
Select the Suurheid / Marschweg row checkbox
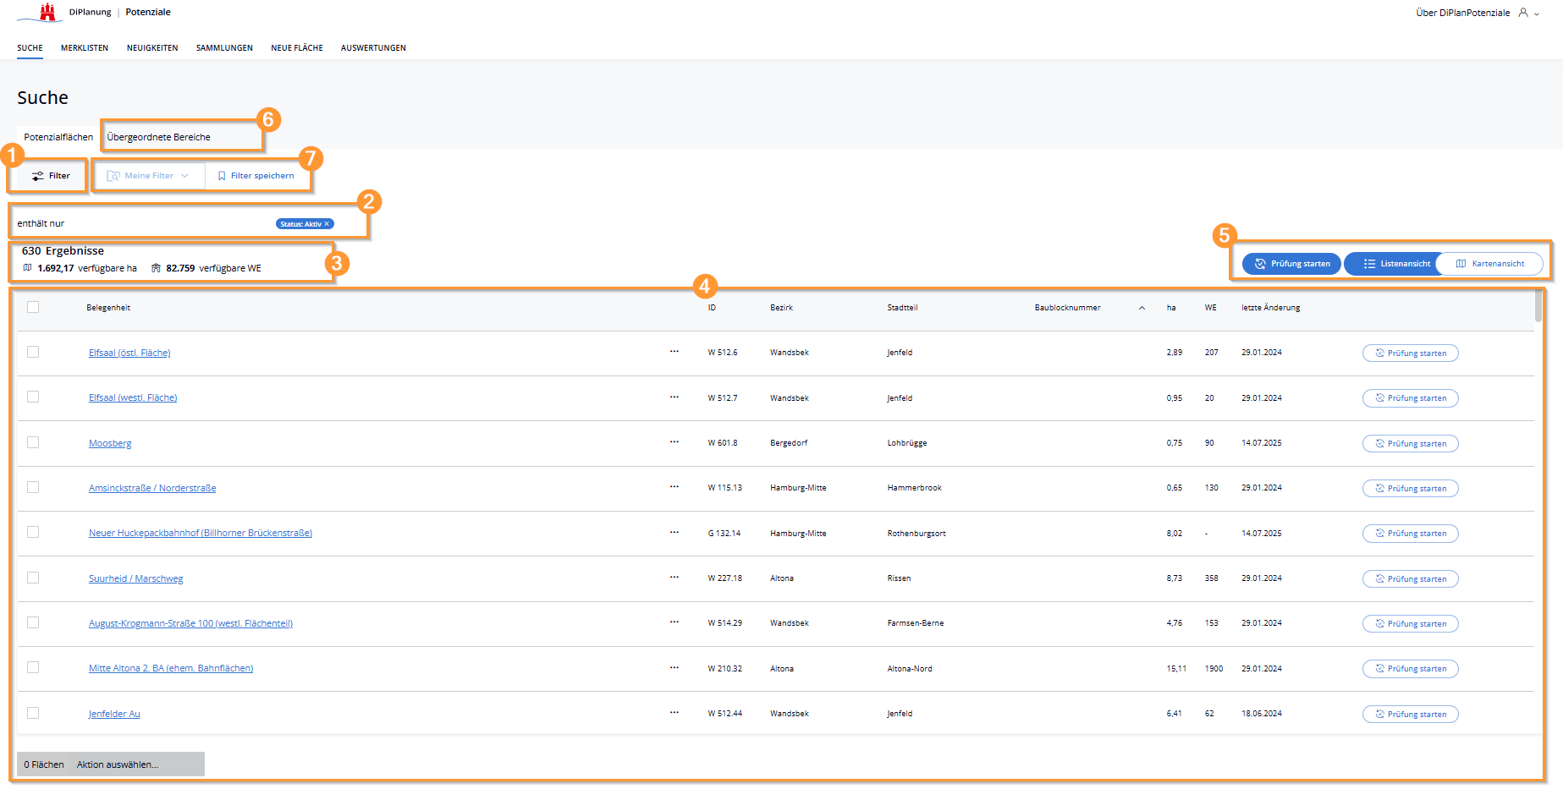pos(33,578)
